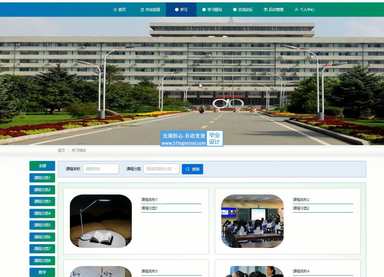Viewport: 384px width, 277px height.
Task: Open the 首页 navigation item
Action: (x=120, y=10)
